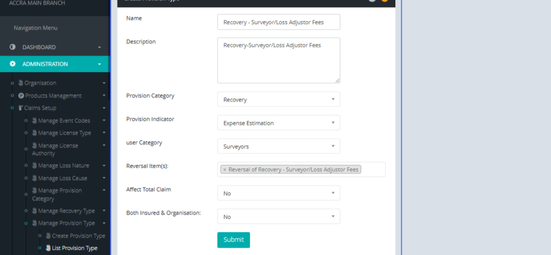Submit the provision type form

pyautogui.click(x=233, y=240)
